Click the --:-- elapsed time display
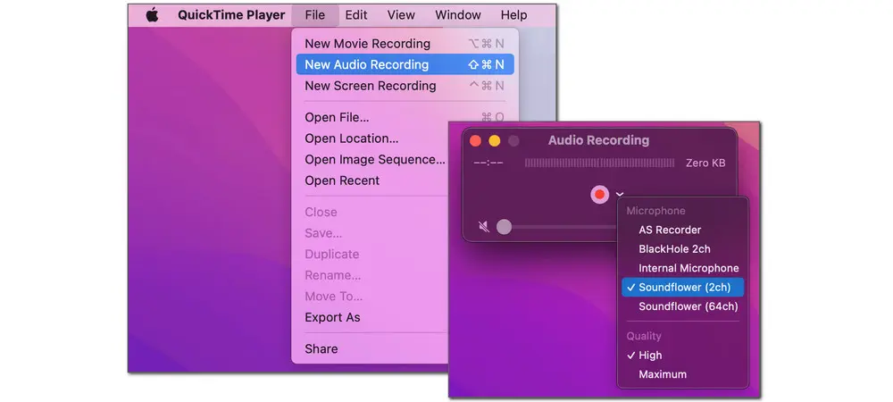The image size is (893, 402). pyautogui.click(x=488, y=163)
